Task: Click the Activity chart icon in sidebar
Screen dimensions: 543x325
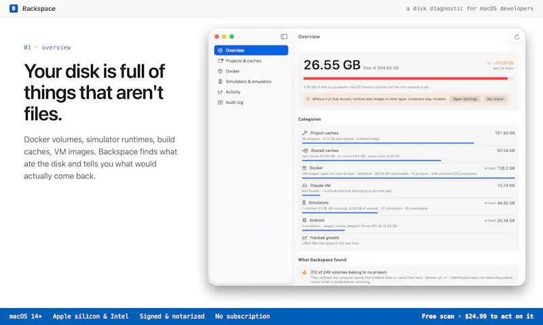Action: click(x=220, y=92)
